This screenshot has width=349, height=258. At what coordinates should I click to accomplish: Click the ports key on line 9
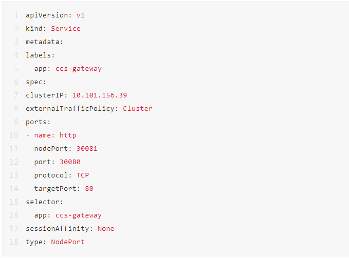click(x=36, y=122)
